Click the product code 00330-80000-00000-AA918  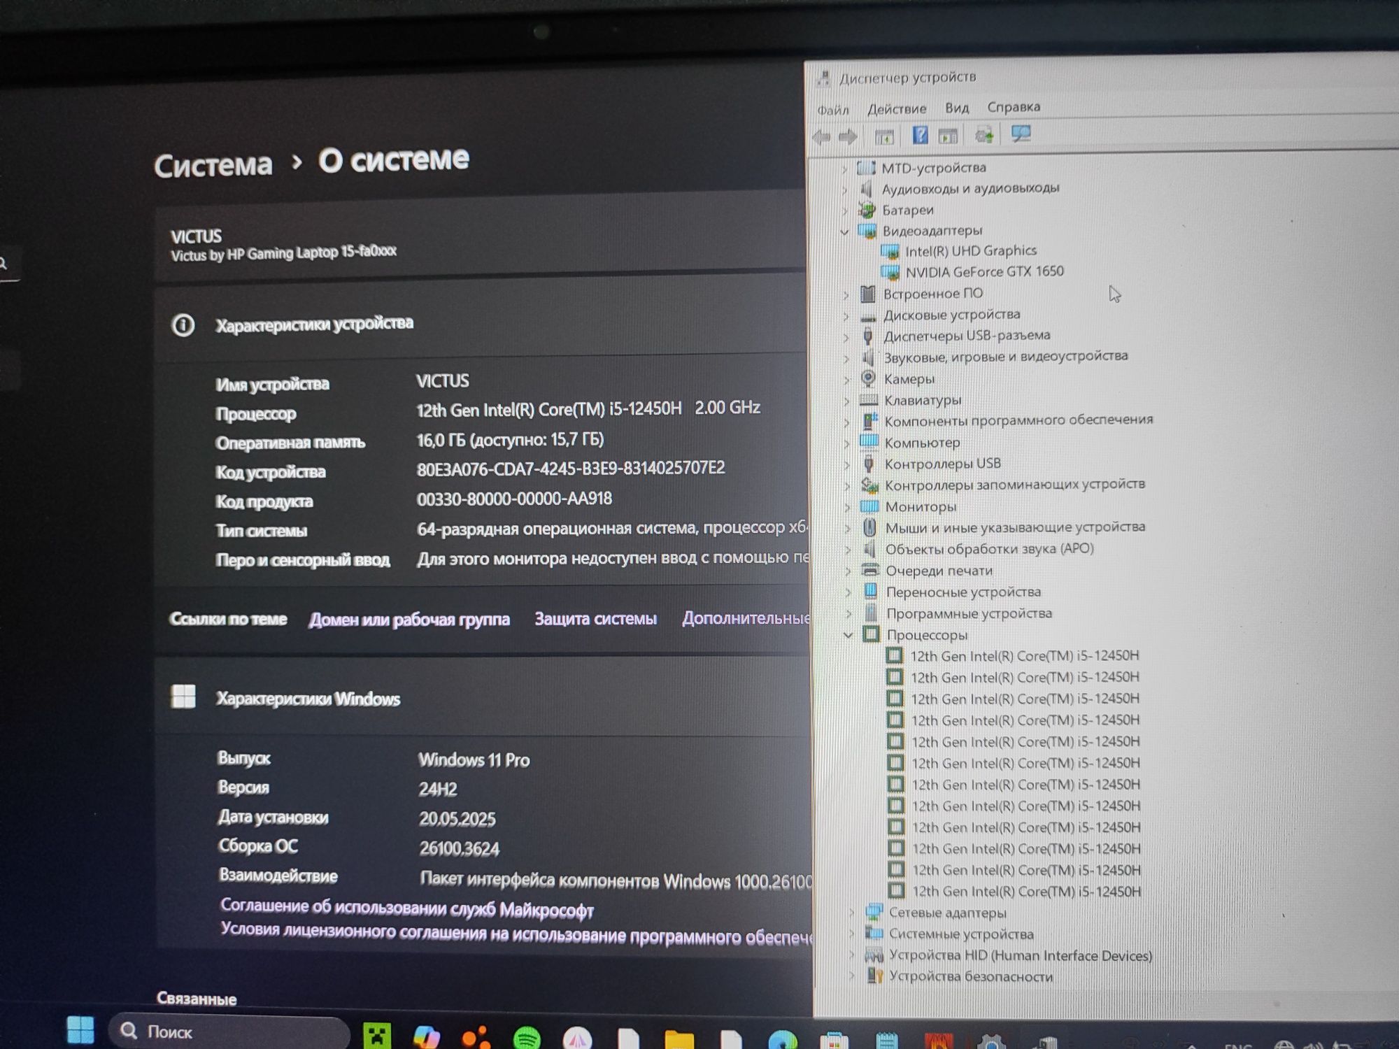pos(514,499)
